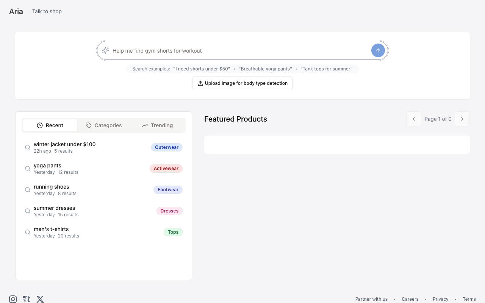The image size is (485, 303).
Task: Switch to the Categories tab
Action: [x=103, y=125]
